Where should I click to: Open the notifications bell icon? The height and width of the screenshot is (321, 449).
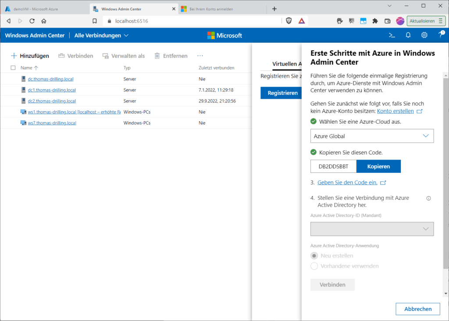(x=408, y=35)
